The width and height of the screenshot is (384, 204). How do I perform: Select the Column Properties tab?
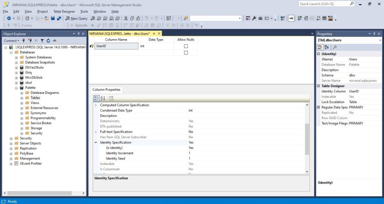pyautogui.click(x=106, y=90)
